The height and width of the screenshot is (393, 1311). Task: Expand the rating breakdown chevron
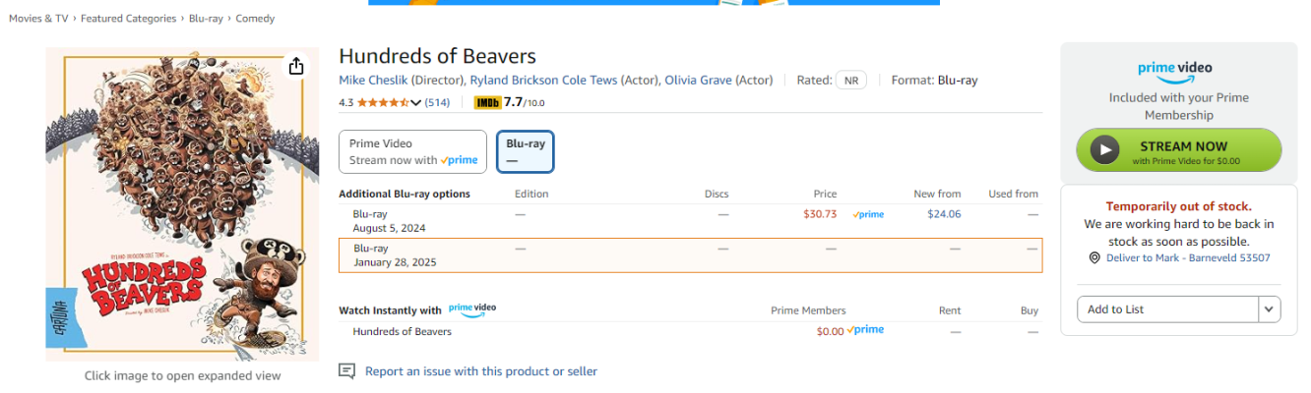pos(416,103)
